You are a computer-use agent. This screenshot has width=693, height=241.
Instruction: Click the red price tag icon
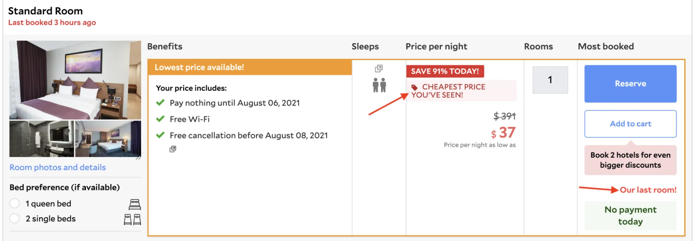tap(414, 87)
